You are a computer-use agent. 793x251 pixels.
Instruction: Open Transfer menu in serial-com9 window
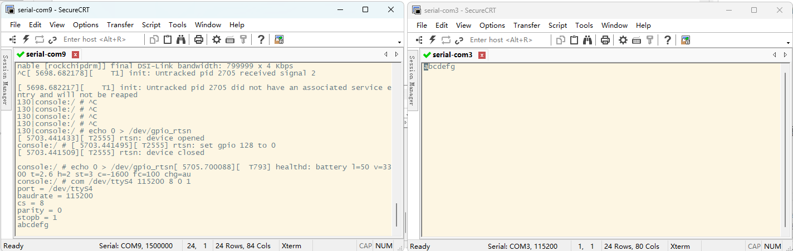[x=120, y=25]
